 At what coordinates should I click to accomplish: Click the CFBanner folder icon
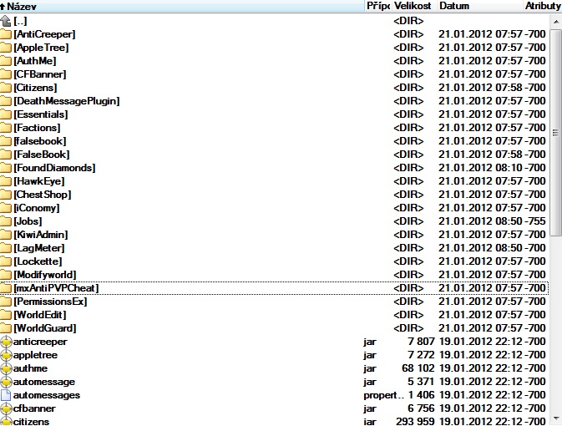click(x=6, y=74)
